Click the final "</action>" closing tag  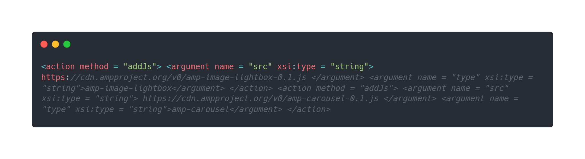309,109
